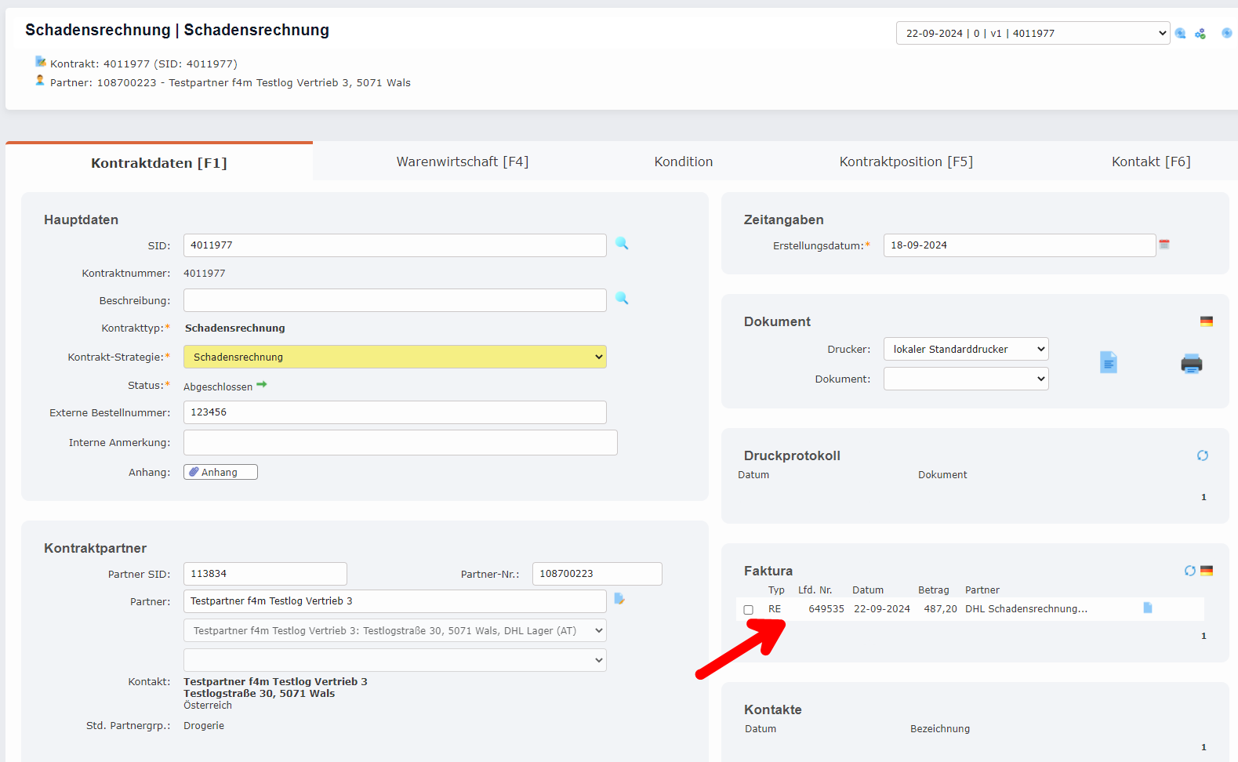
Task: Click invoice number 649535 in Faktura
Action: coord(826,609)
